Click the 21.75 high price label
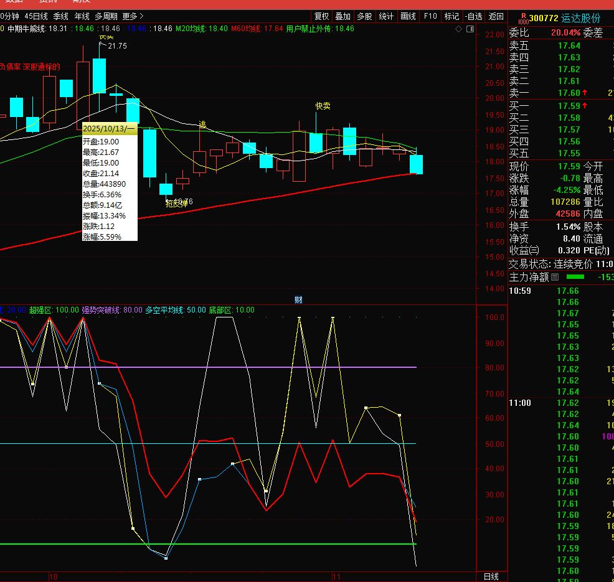The width and height of the screenshot is (614, 582). tap(117, 46)
